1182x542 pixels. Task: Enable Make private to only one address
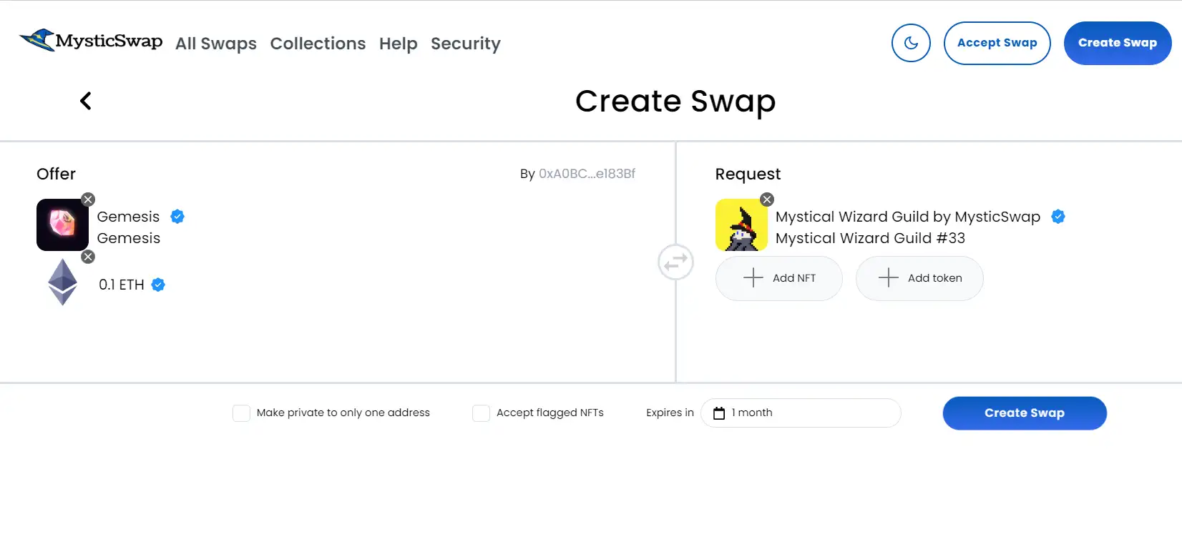click(x=242, y=413)
